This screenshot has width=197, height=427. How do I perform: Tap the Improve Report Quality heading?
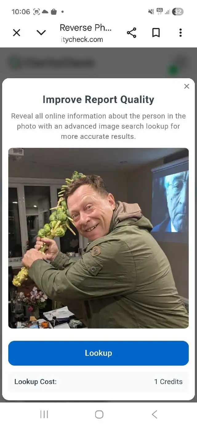pos(98,100)
